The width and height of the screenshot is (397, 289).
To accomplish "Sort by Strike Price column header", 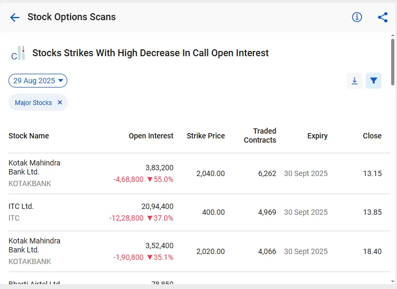I will (206, 136).
